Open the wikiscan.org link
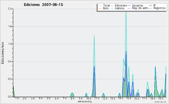 tap(84, 101)
